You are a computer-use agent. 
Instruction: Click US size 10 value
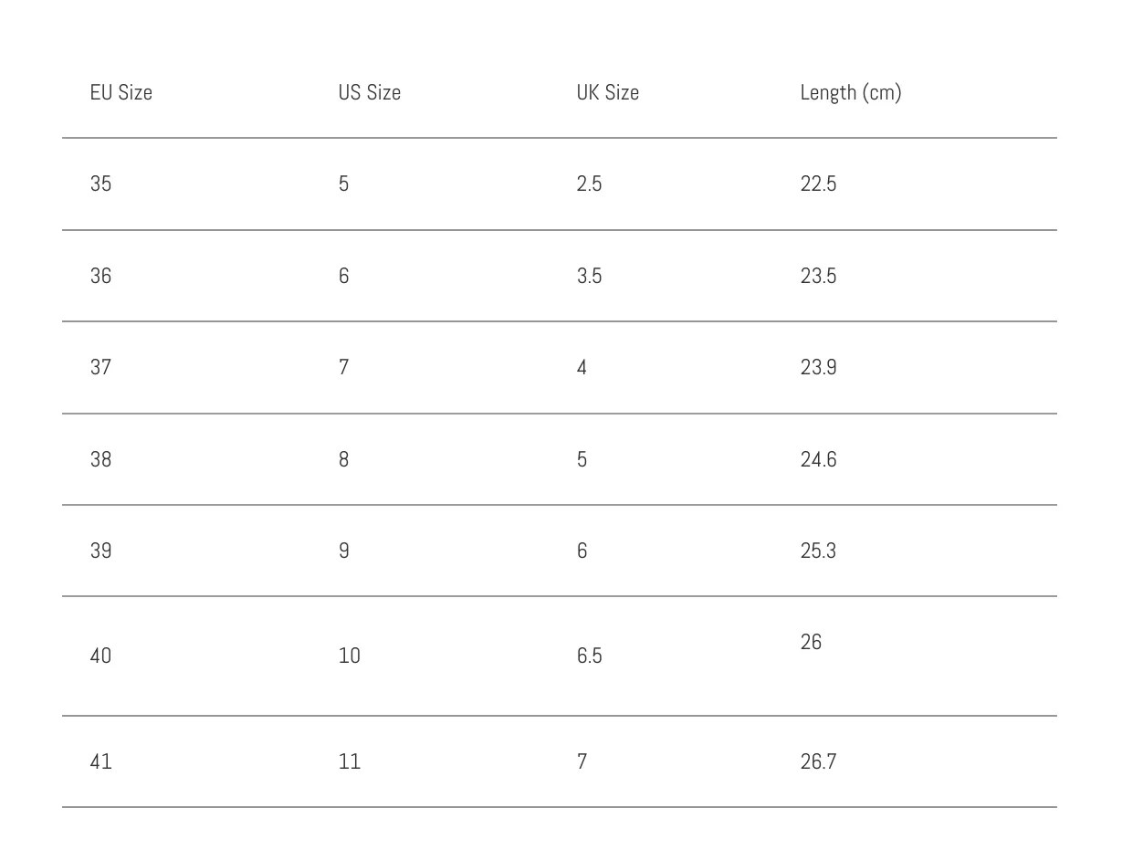350,656
